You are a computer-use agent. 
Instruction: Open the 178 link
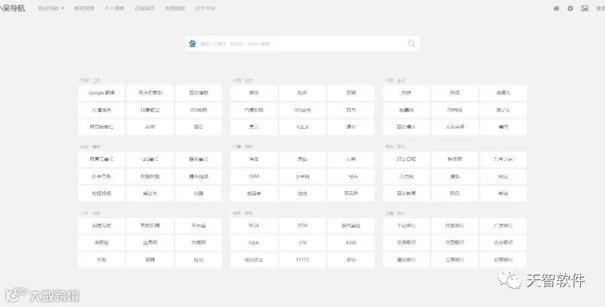point(302,243)
